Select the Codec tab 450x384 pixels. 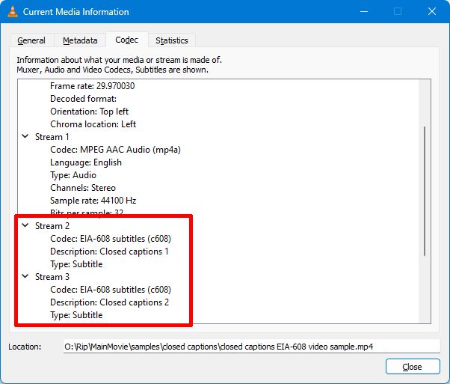pos(126,40)
